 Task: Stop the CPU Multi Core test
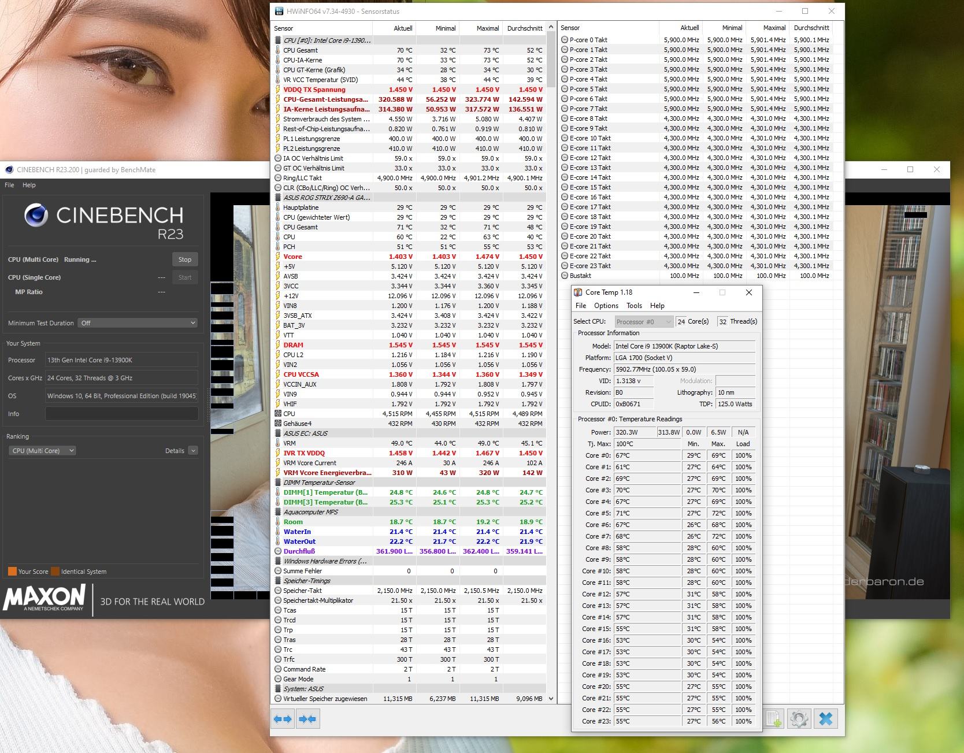click(x=185, y=259)
